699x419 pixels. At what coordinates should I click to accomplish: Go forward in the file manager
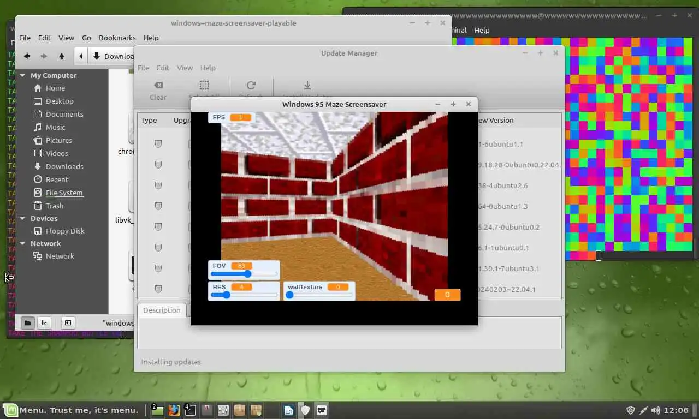coord(44,56)
